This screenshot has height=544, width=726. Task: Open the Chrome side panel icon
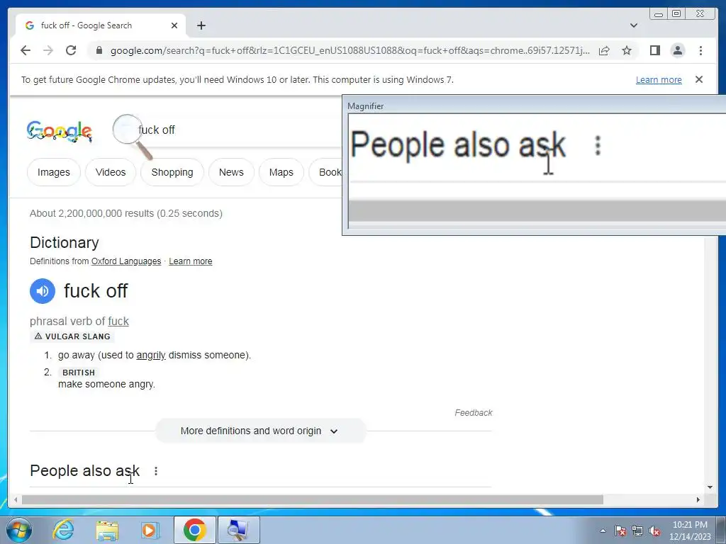pyautogui.click(x=654, y=50)
